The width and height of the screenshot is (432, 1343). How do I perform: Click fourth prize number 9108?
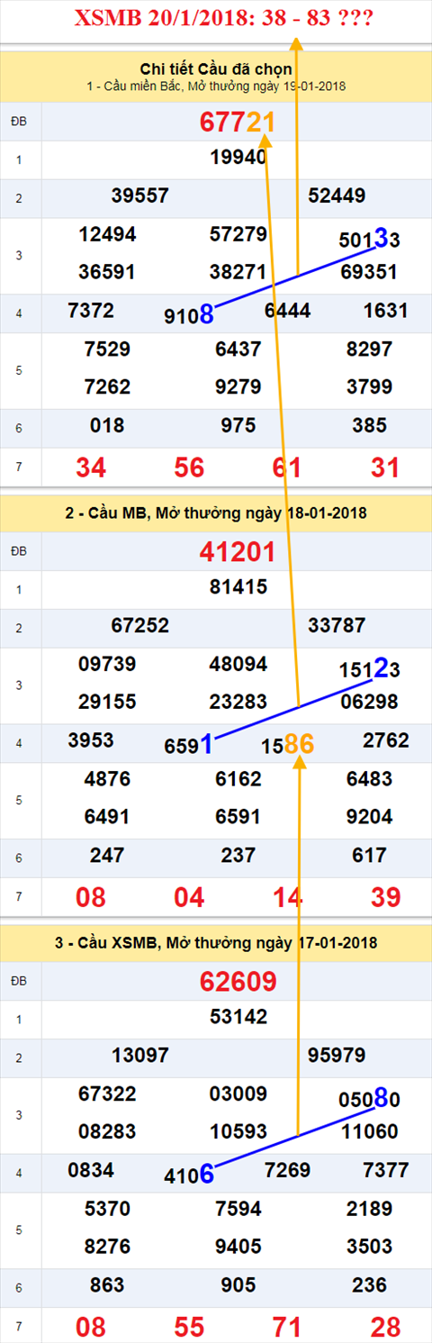point(189,315)
